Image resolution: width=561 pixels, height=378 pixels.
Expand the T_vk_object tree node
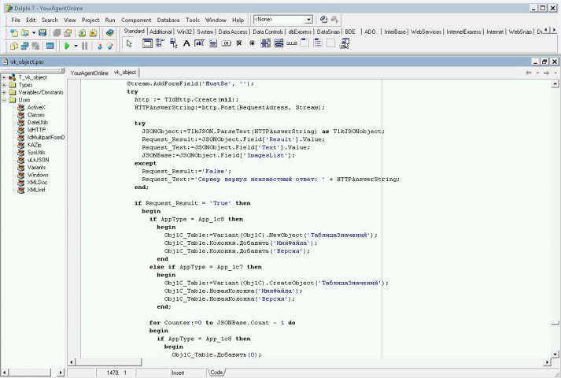(x=4, y=77)
